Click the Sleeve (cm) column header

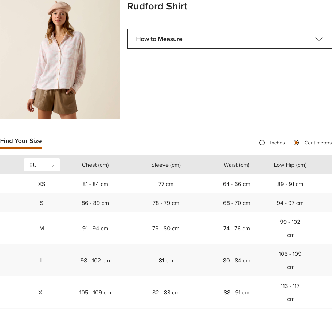pos(166,165)
